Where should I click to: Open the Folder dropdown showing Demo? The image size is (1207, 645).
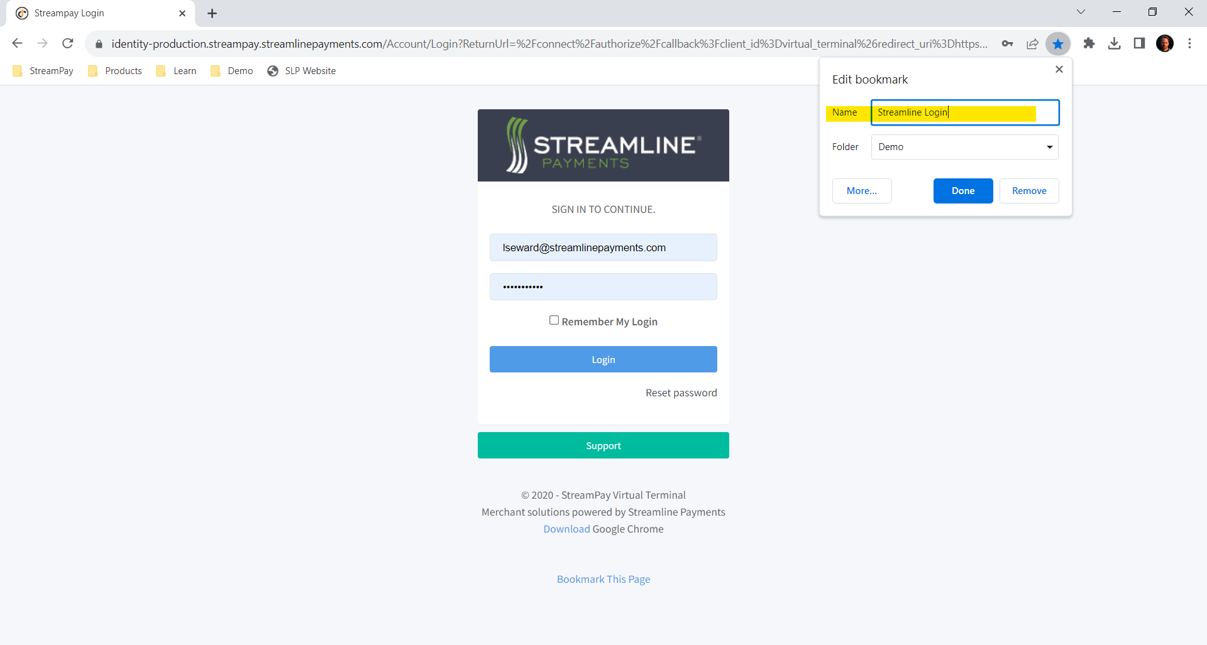pos(964,146)
